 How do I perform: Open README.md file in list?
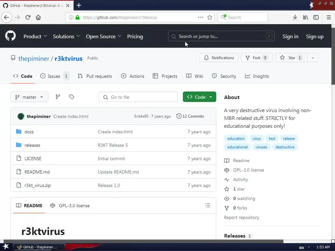(x=37, y=172)
